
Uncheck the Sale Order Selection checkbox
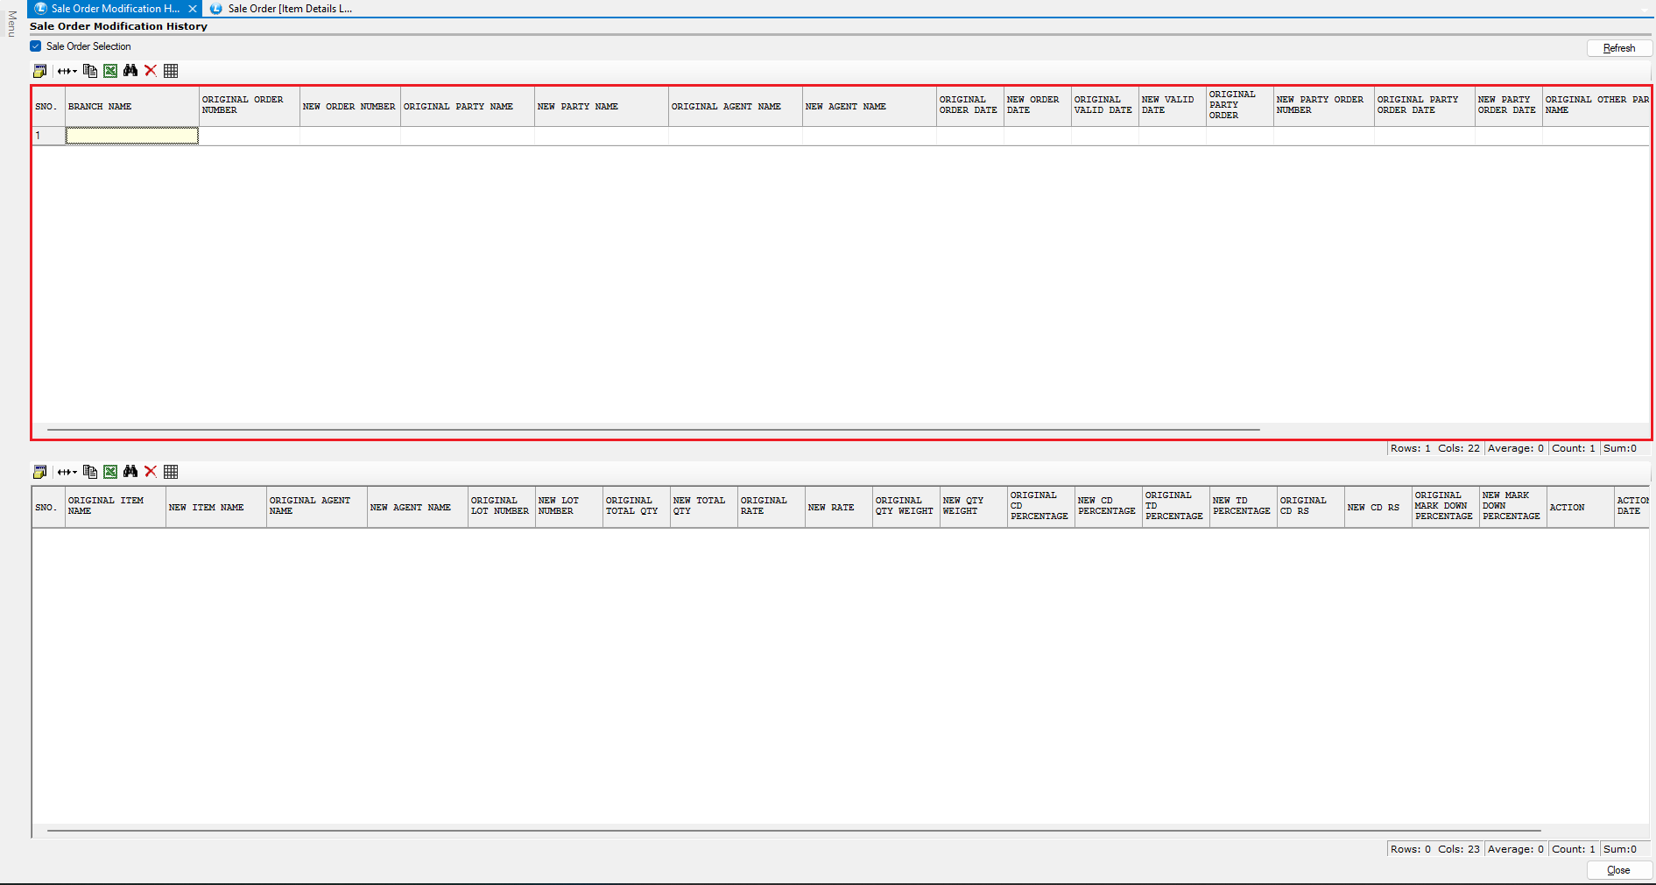tap(36, 46)
